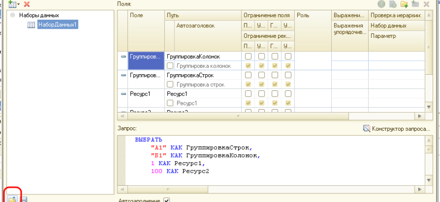
Task: Click the add folder icon above fields
Action: click(404, 4)
